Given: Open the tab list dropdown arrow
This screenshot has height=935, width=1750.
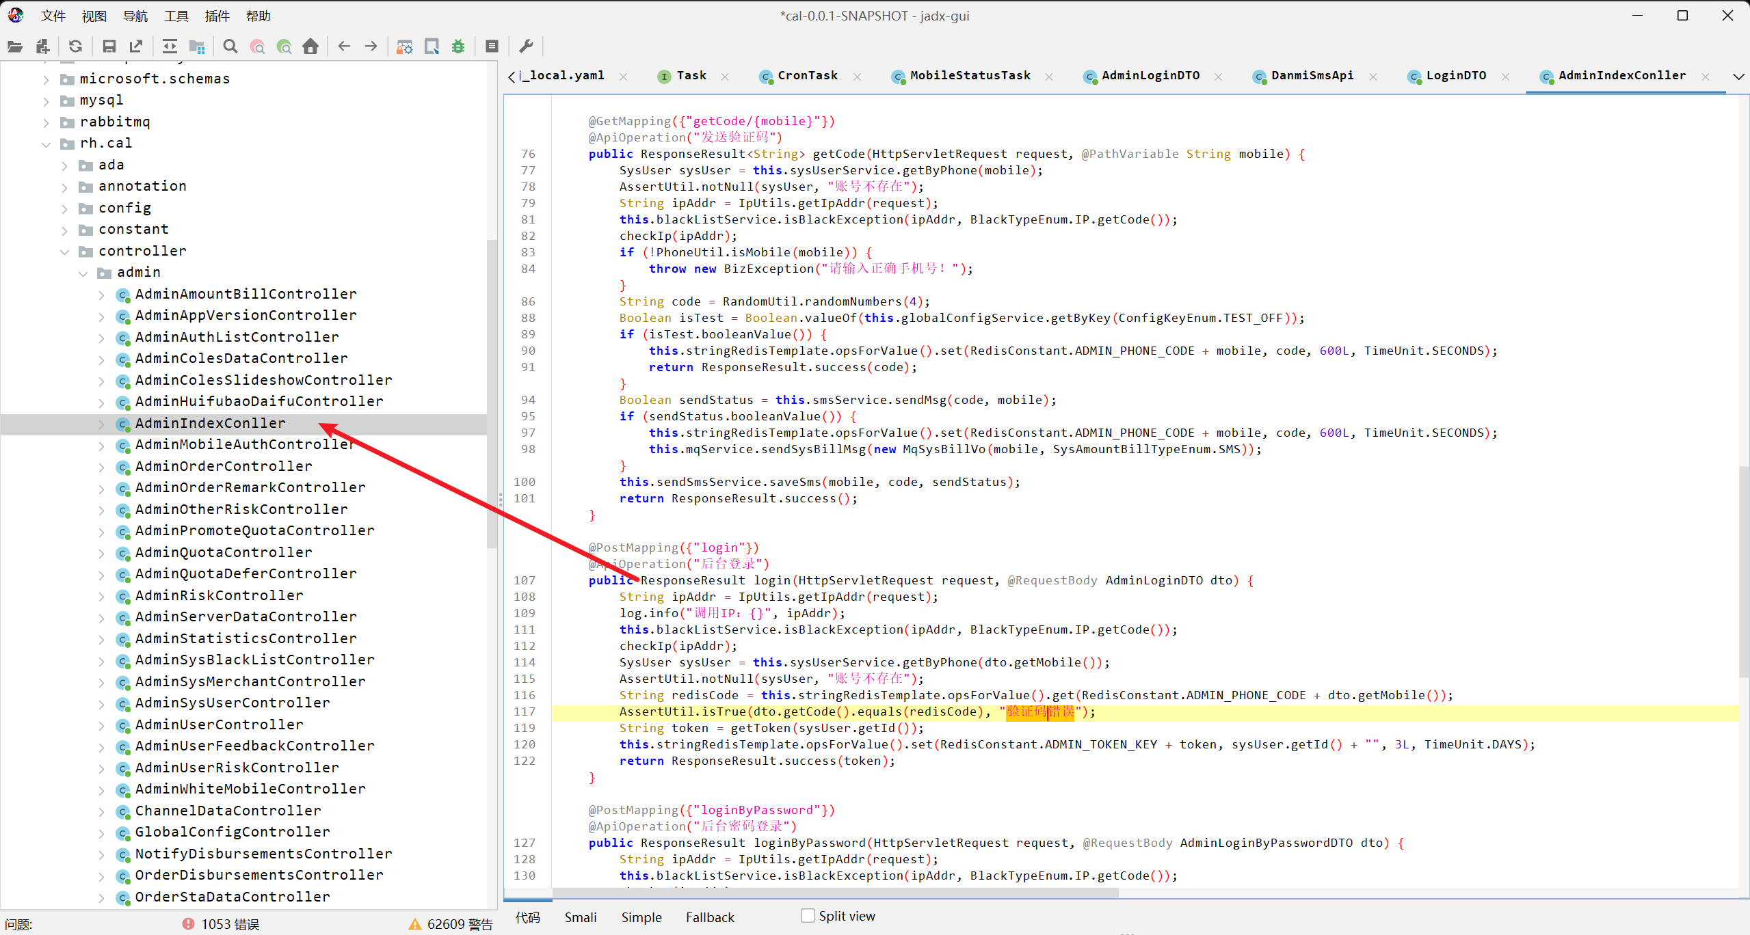Looking at the screenshot, I should coord(1738,76).
